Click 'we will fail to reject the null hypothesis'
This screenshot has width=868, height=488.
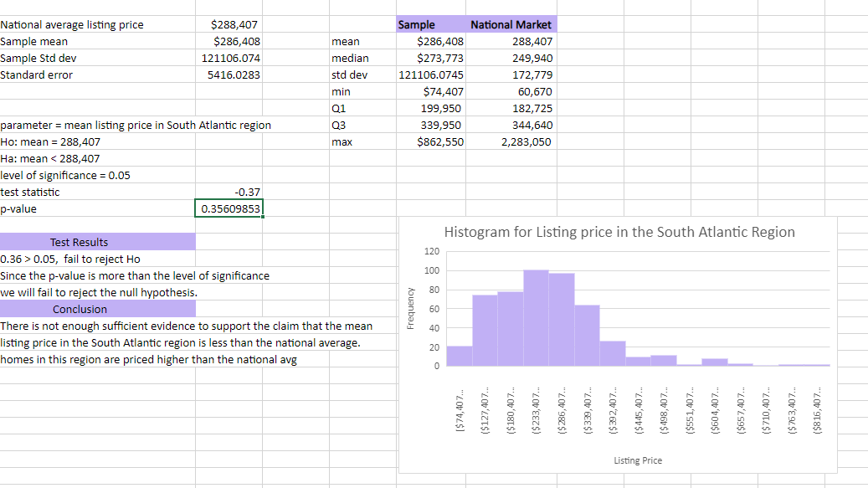[x=99, y=292]
